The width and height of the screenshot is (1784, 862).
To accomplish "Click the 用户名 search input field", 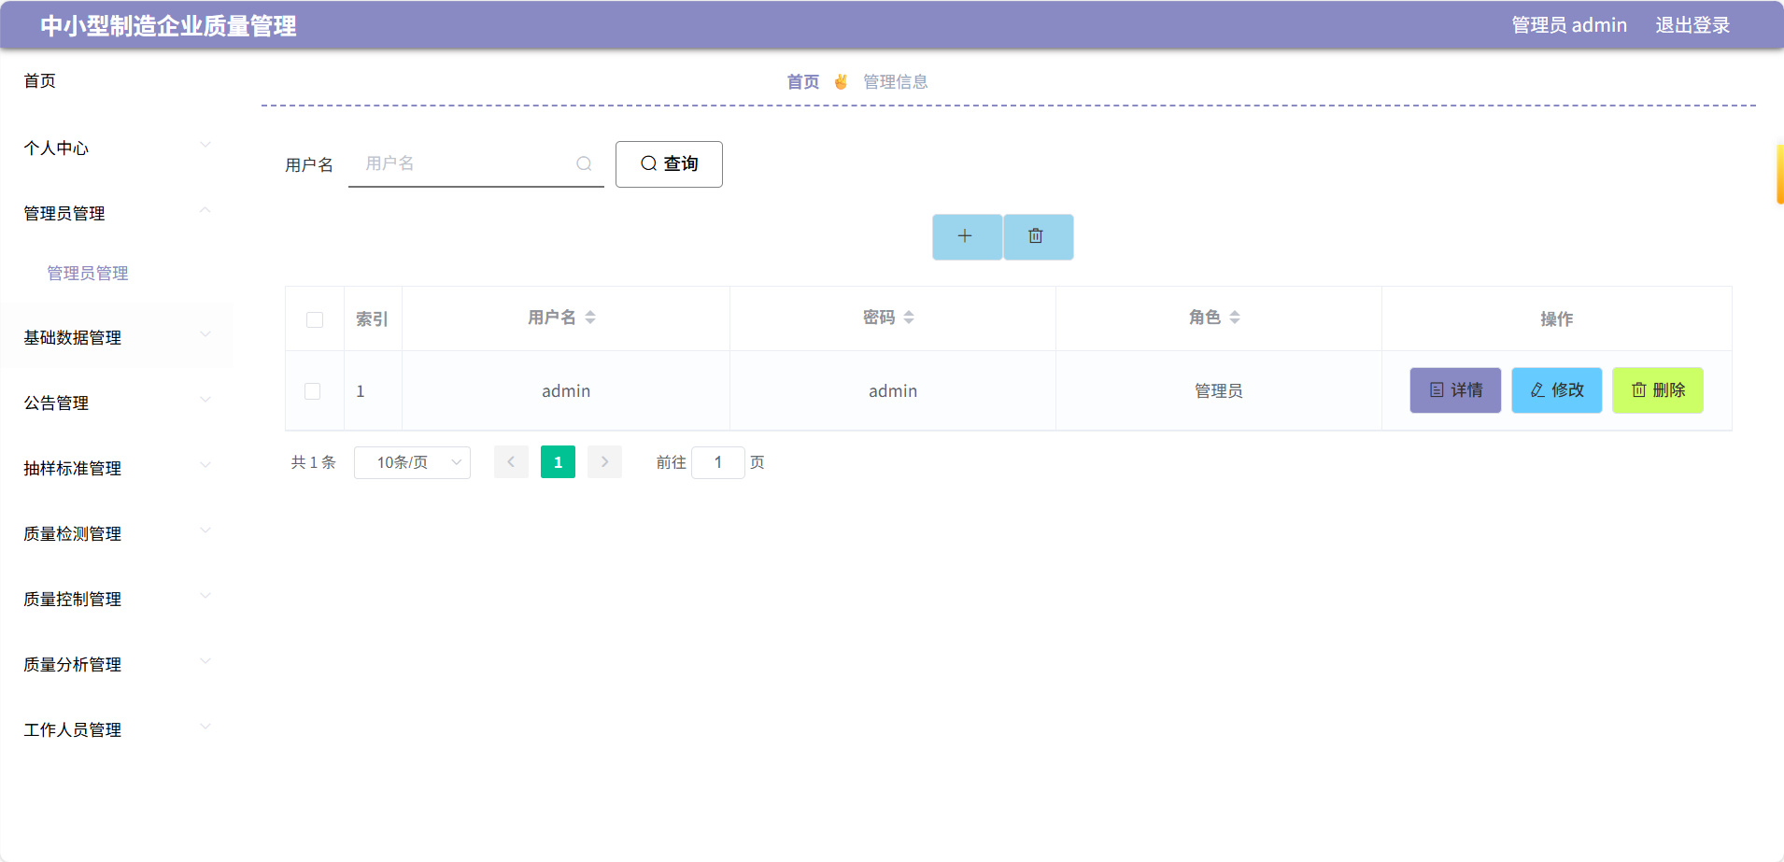I will pos(476,163).
